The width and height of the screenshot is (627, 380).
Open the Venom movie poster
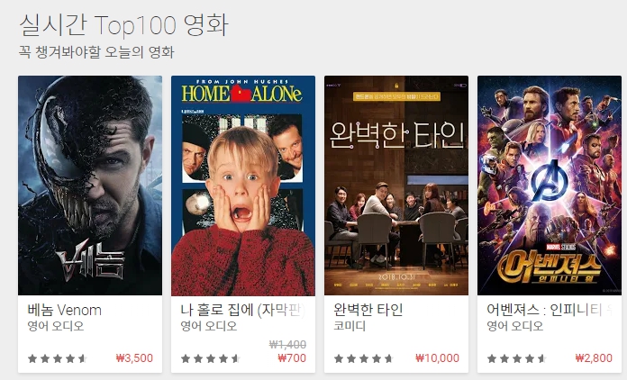(x=90, y=185)
